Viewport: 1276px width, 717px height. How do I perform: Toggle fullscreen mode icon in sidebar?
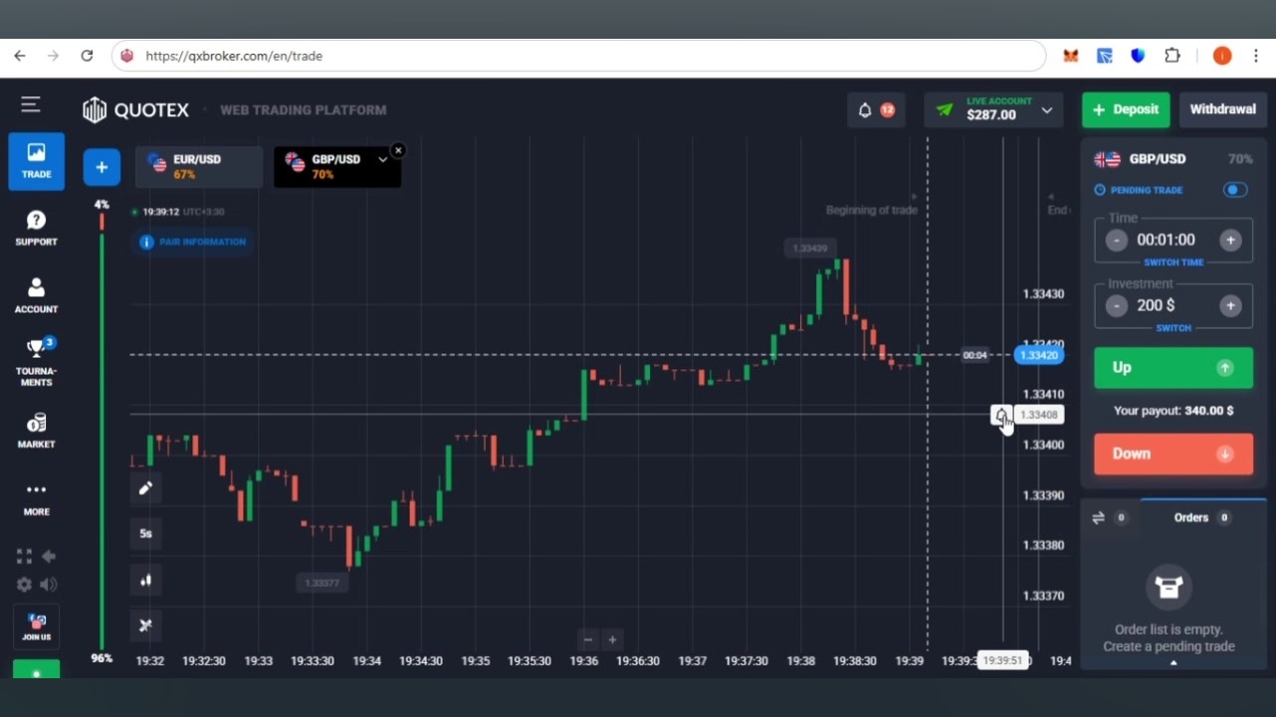point(24,556)
